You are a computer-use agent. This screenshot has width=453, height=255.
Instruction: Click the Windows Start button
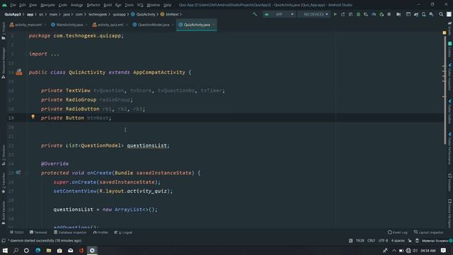[5, 250]
